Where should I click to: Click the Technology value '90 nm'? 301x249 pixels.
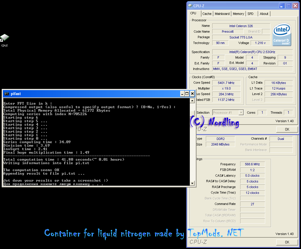tap(220, 43)
